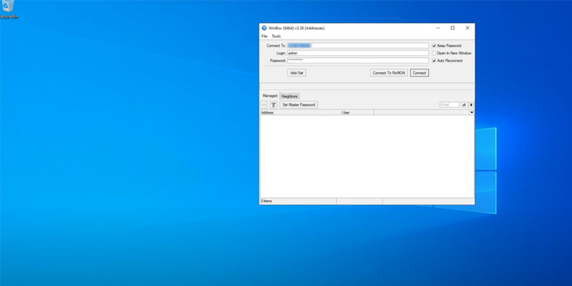Click the WinBox logo in title bar
Viewport: 572px width, 286px height.
tap(264, 28)
